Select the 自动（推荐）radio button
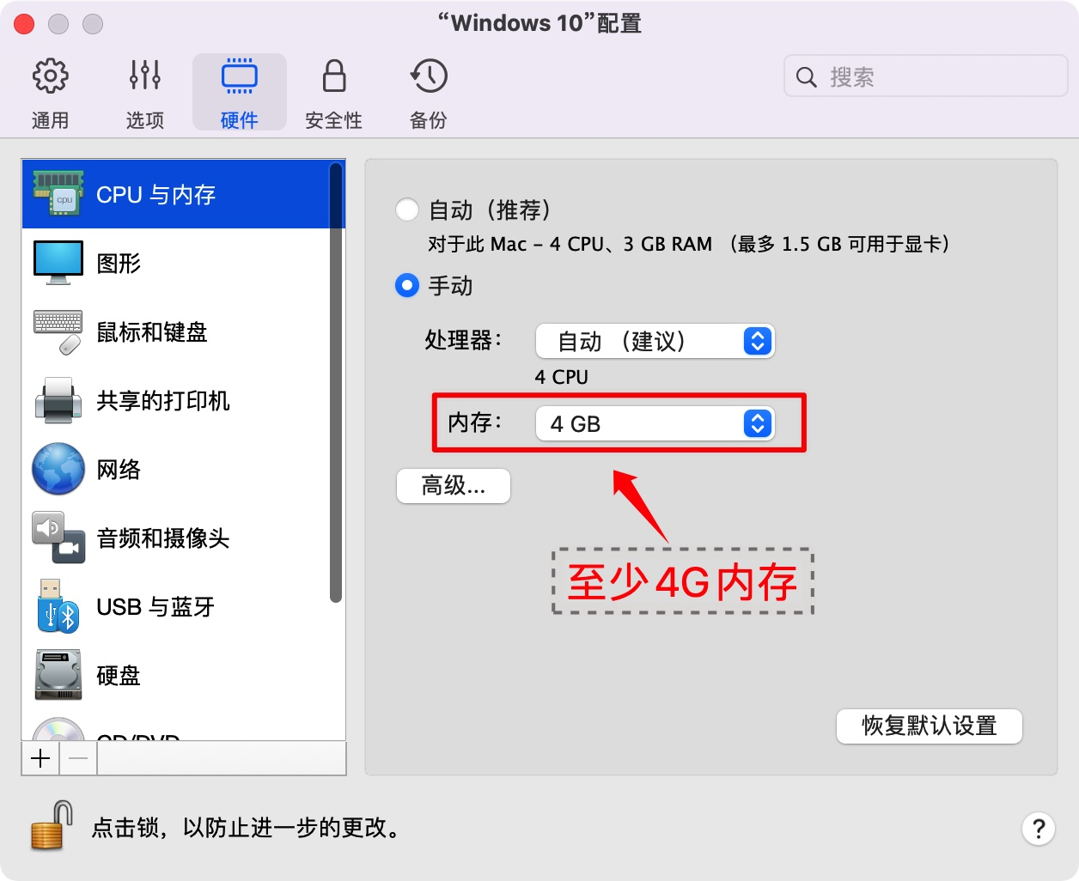This screenshot has height=881, width=1079. pyautogui.click(x=407, y=210)
